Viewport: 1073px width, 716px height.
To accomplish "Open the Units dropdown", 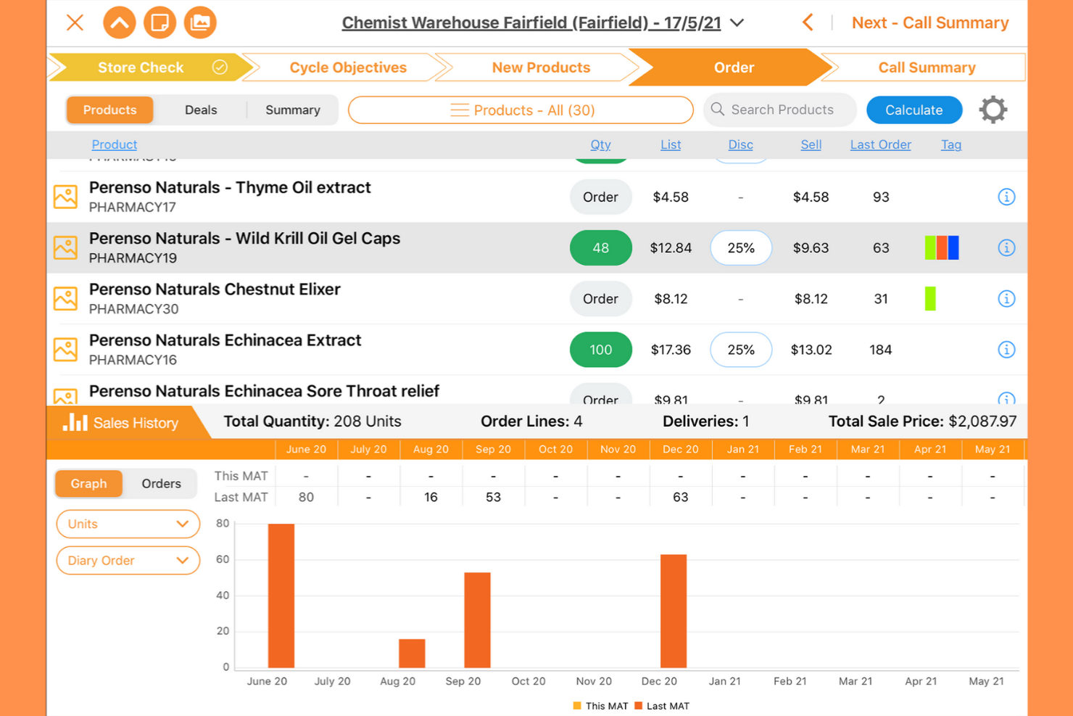I will (x=128, y=524).
